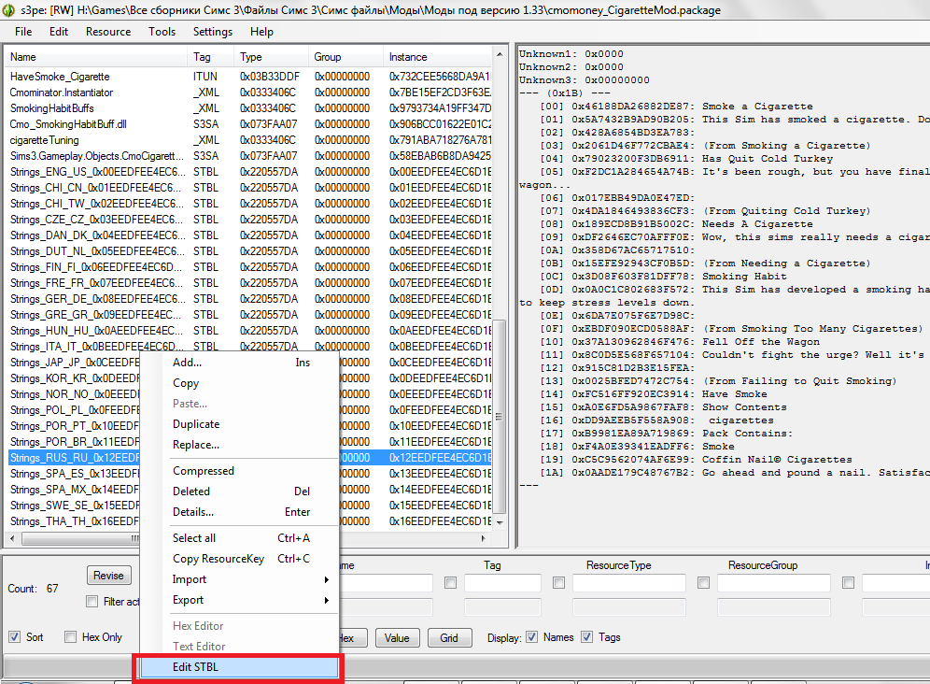This screenshot has width=930, height=684.
Task: Enable the Hex Only checkbox
Action: point(71,637)
